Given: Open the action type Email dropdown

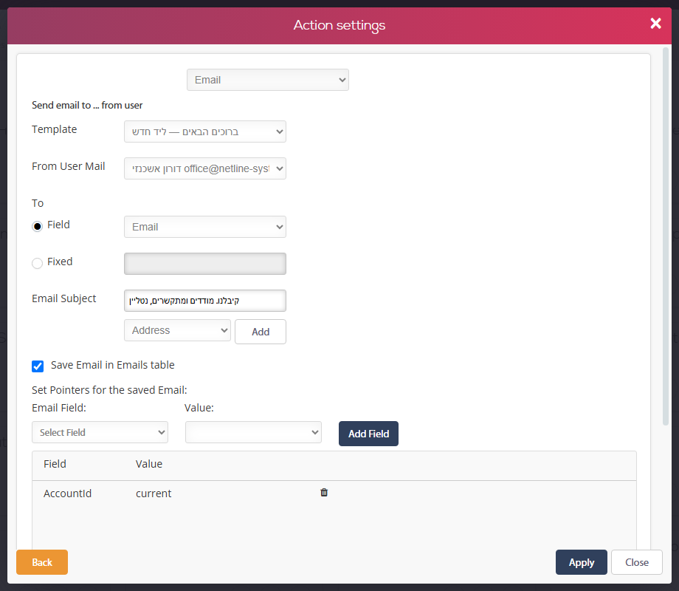Looking at the screenshot, I should coord(268,80).
